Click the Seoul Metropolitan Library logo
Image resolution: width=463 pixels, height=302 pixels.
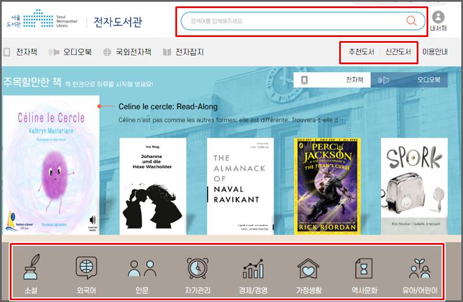[42, 20]
